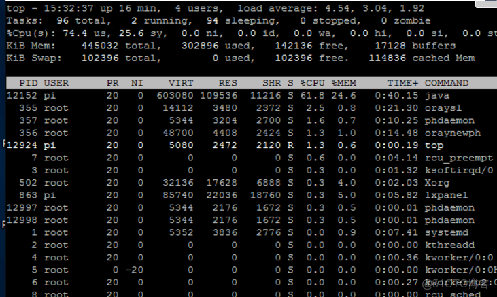Viewport: 497px width, 297px height.
Task: Select the top process command
Action: click(434, 145)
